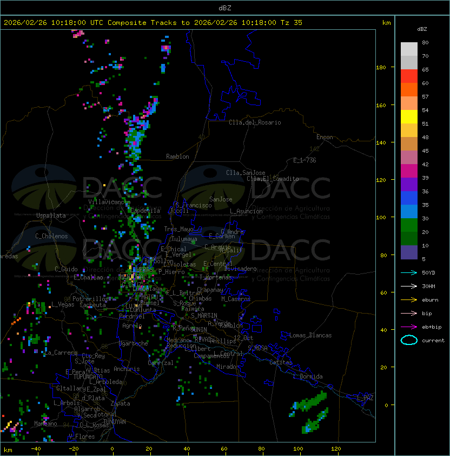The height and width of the screenshot is (456, 450).
Task: Click the 'dBZ' title at window top
Action: [225, 8]
